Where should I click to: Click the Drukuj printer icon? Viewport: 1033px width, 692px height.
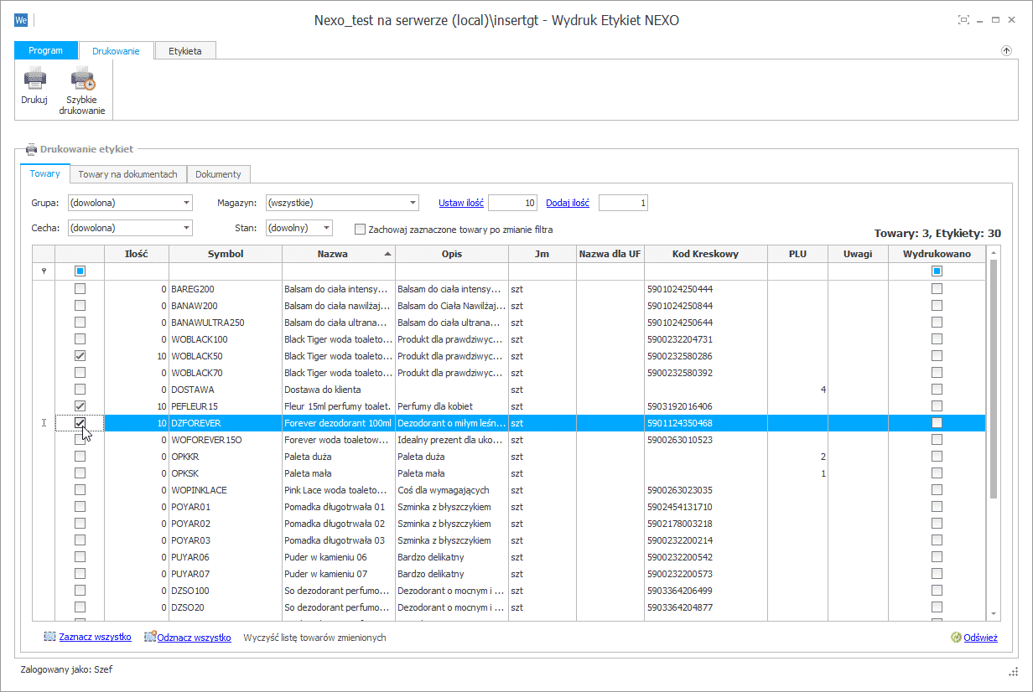[34, 80]
